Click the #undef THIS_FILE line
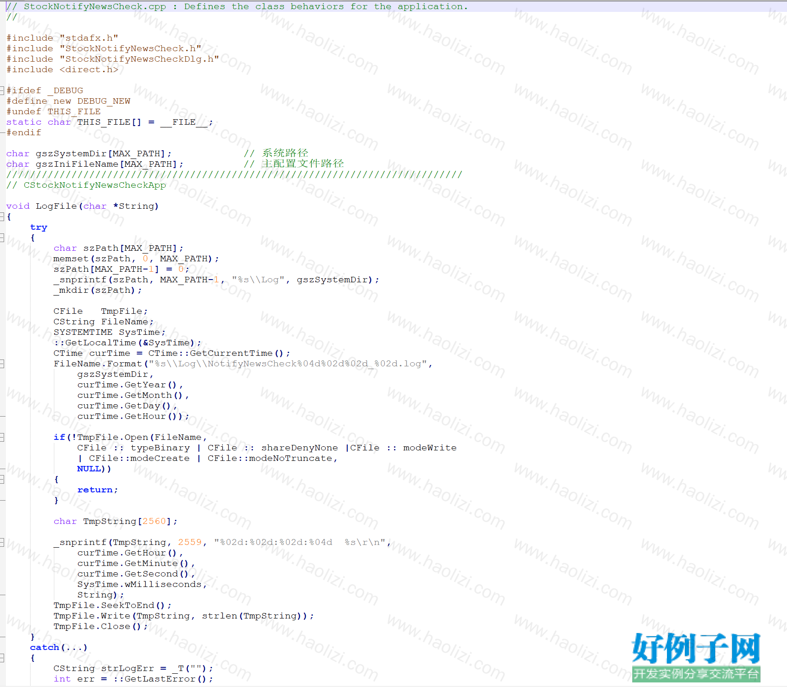 pyautogui.click(x=53, y=111)
